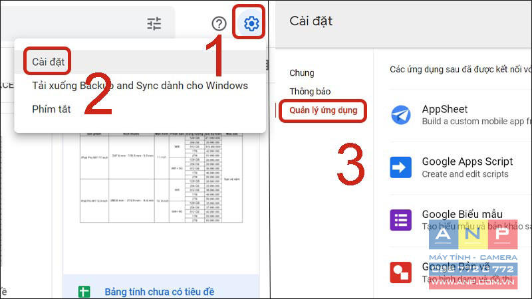Click the 'Các ứng dụng sau đã được kết nối' text
The image size is (532, 299).
click(460, 70)
